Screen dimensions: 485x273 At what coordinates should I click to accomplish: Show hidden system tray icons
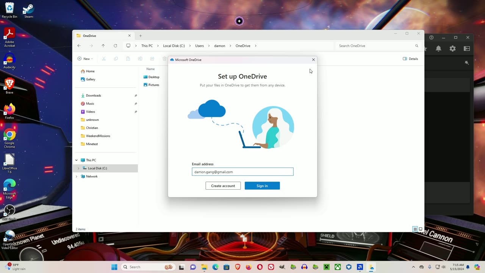(413, 267)
